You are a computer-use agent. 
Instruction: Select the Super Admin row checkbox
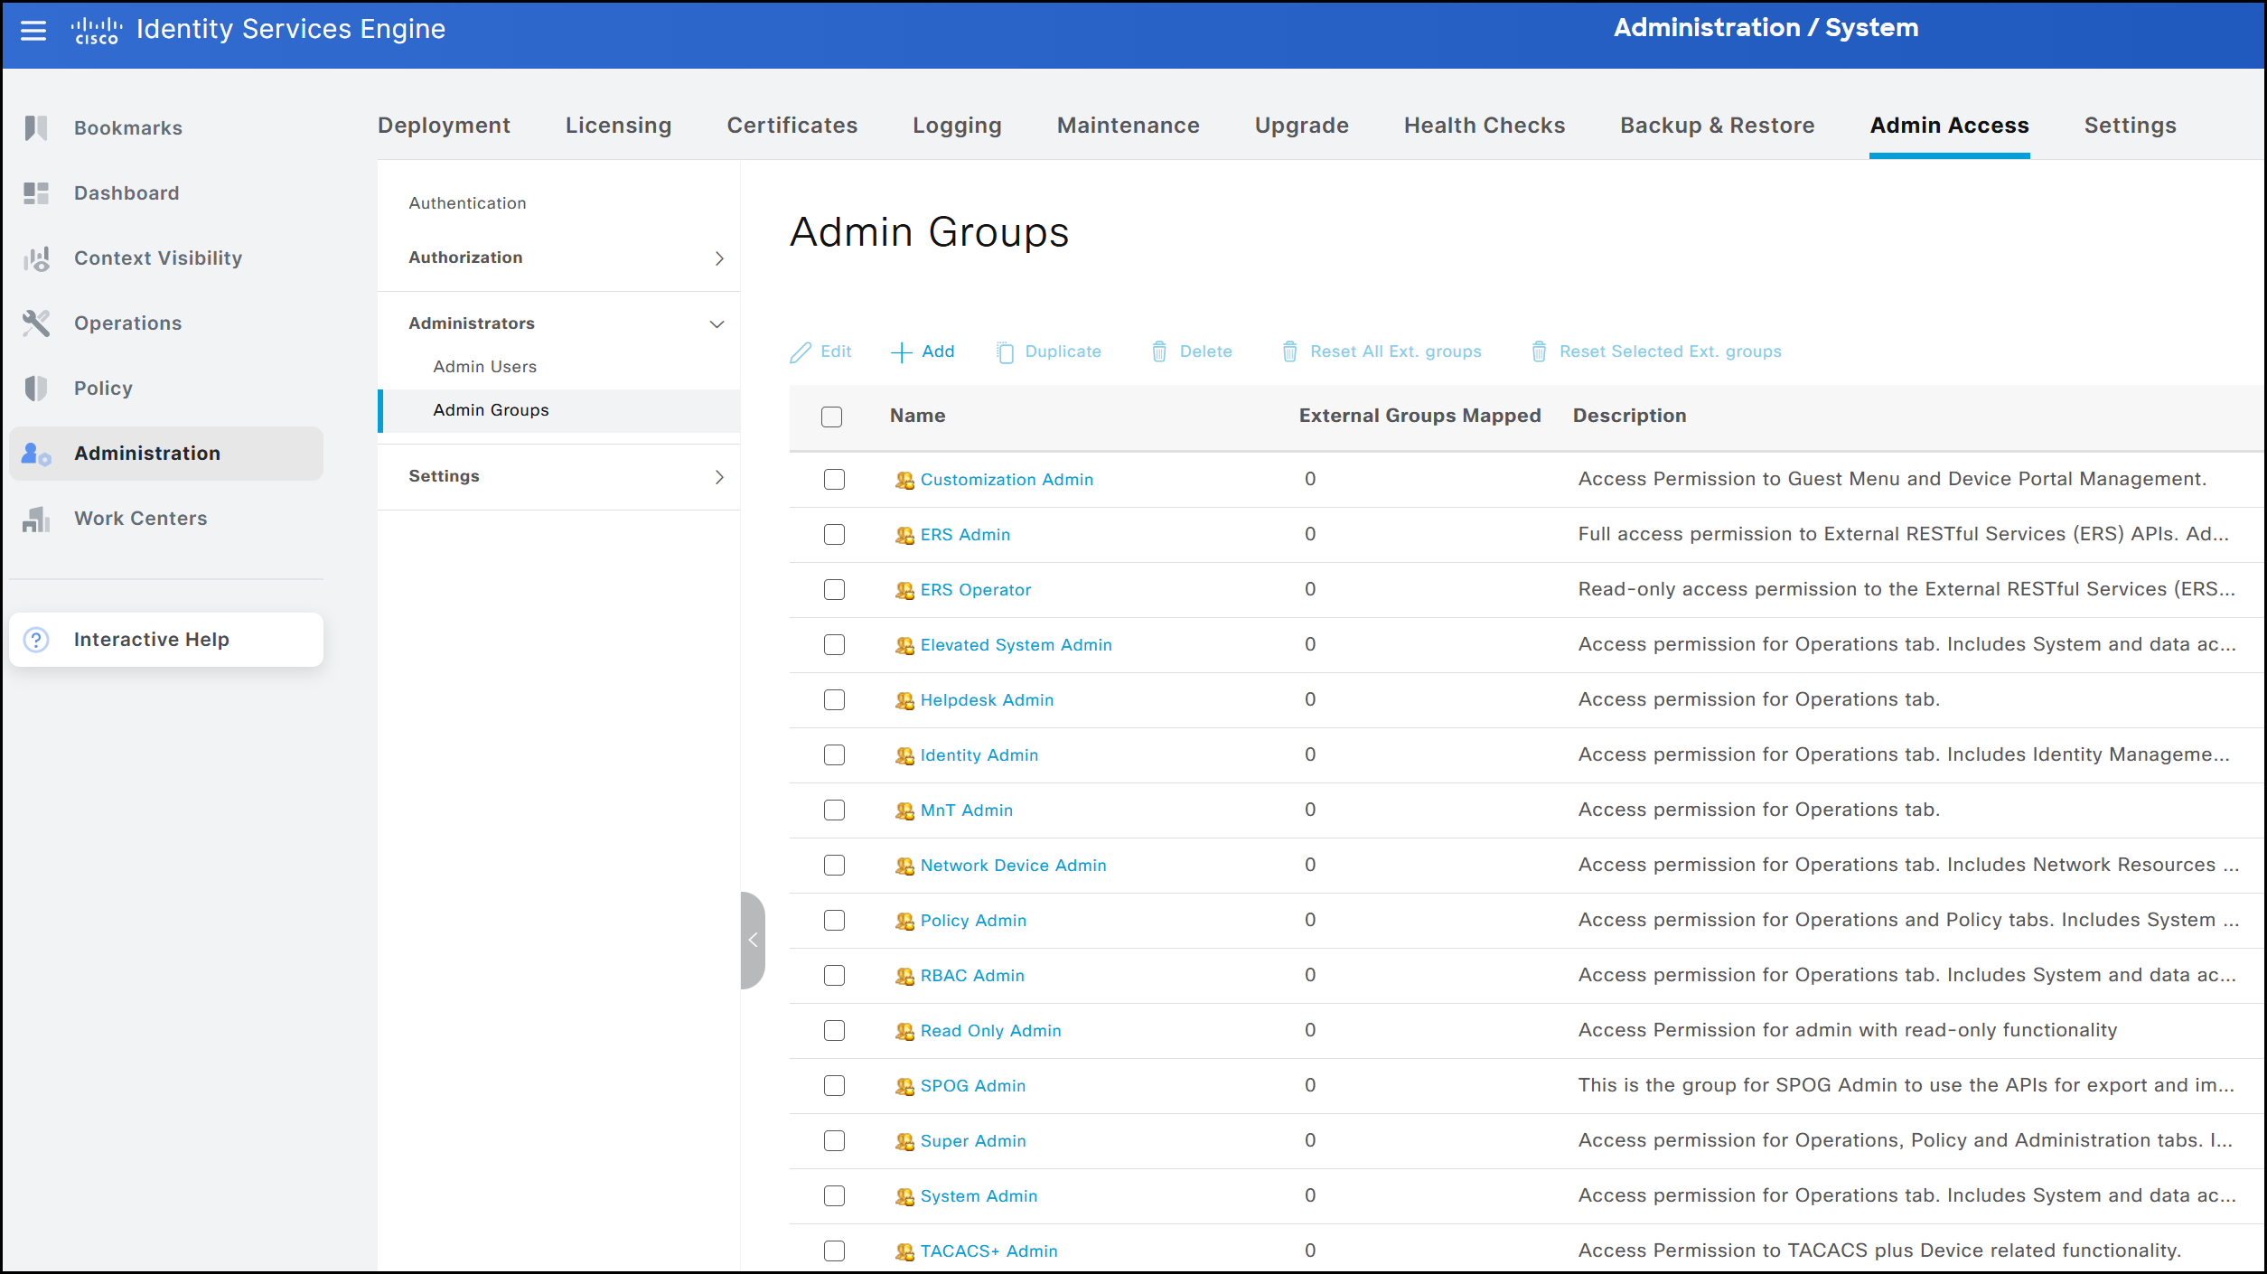tap(834, 1141)
